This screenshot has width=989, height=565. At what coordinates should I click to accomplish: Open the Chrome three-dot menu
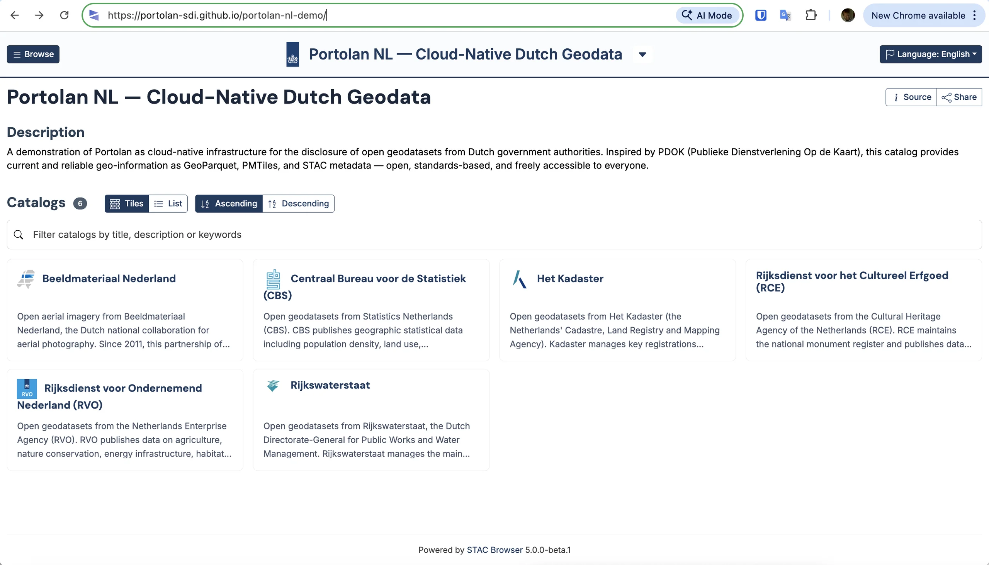(974, 15)
